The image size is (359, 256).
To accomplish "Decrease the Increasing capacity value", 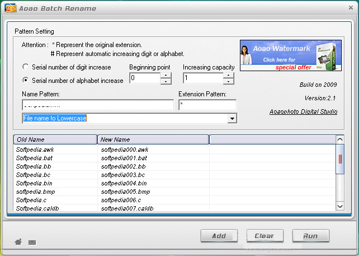I will [228, 81].
